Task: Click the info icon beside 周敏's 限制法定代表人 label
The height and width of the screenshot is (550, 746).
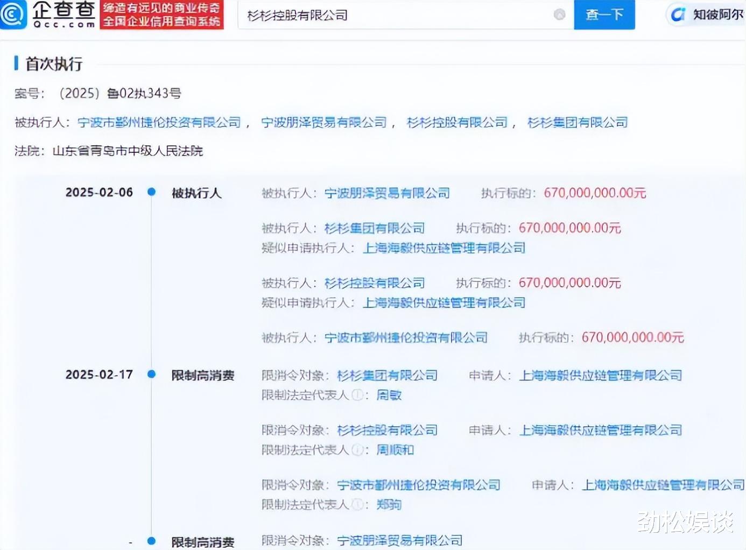Action: click(357, 395)
